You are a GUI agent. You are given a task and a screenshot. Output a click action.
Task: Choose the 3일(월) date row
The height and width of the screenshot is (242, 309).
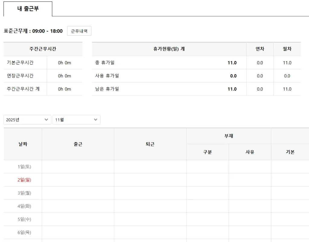point(24,193)
